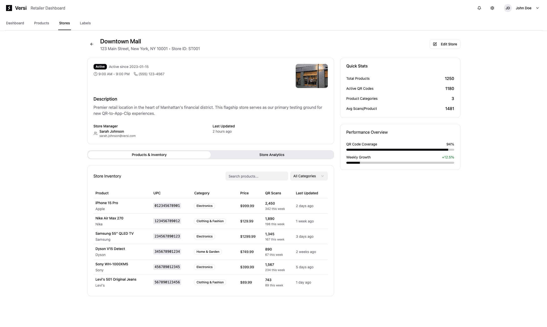547x327 pixels.
Task: Click the John Doe user name
Action: [x=523, y=8]
